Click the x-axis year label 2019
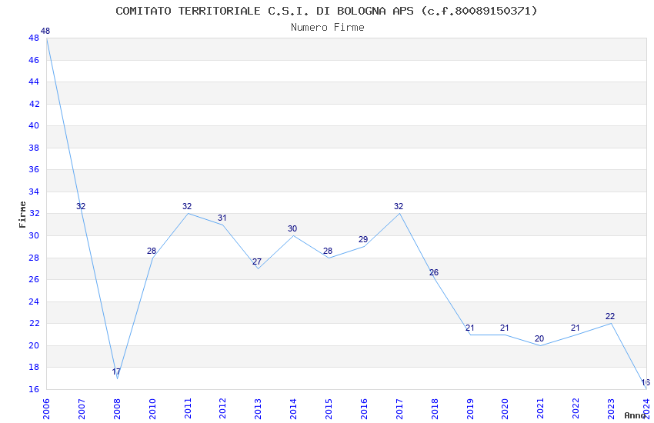This screenshot has width=654, height=423. [x=470, y=409]
